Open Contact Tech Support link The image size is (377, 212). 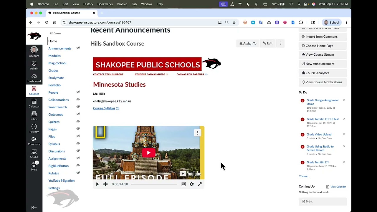pyautogui.click(x=108, y=74)
